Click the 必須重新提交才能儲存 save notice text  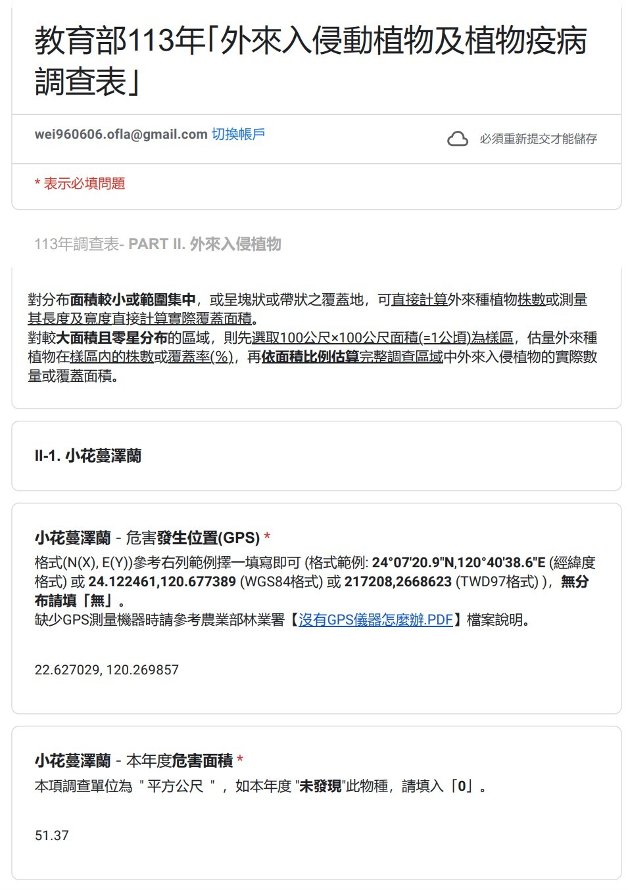tap(538, 139)
